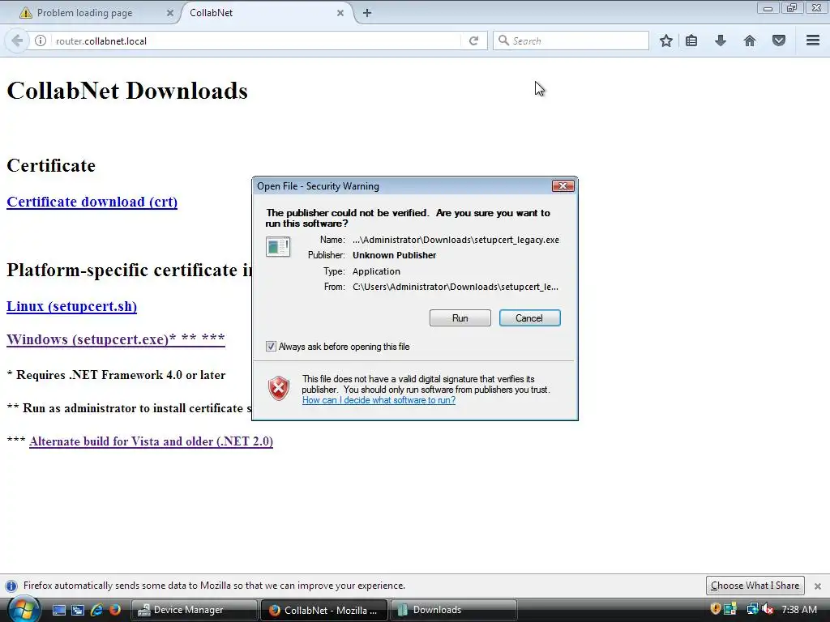Click the Certificate download (crt) link

[92, 202]
